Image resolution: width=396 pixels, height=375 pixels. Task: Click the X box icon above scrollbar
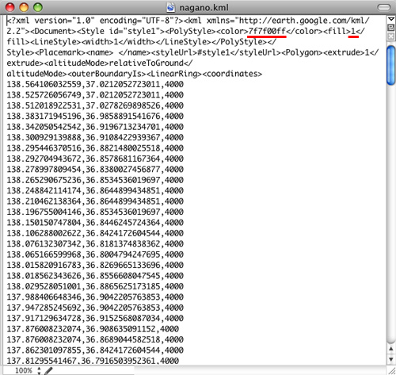[391, 36]
